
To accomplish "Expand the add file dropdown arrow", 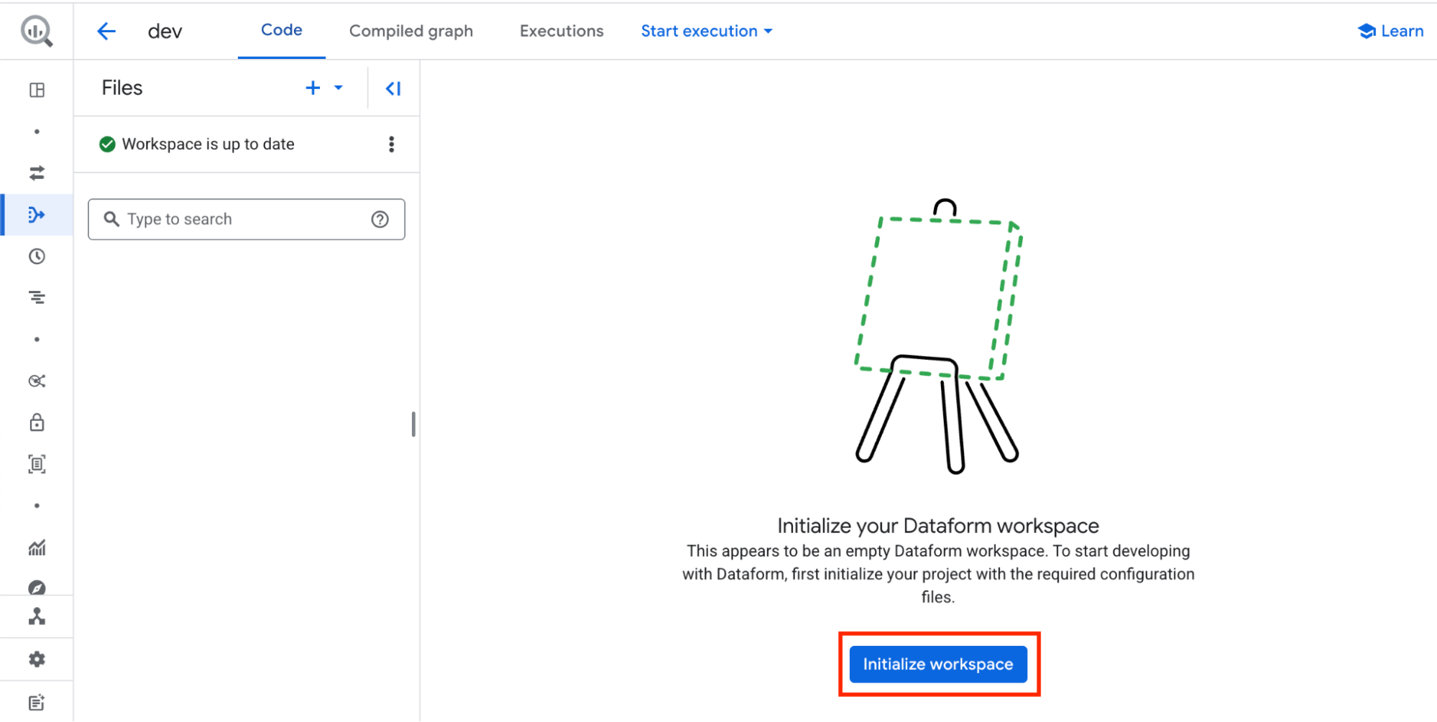I will [x=339, y=88].
